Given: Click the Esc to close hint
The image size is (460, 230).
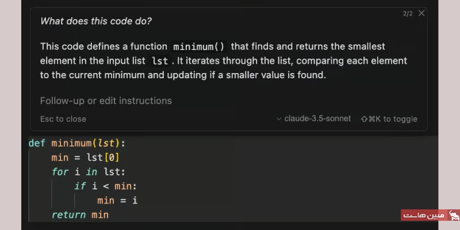Looking at the screenshot, I should pos(63,119).
